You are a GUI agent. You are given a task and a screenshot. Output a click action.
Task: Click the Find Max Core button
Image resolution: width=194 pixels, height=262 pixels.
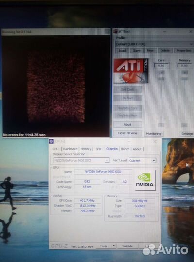(x=128, y=108)
